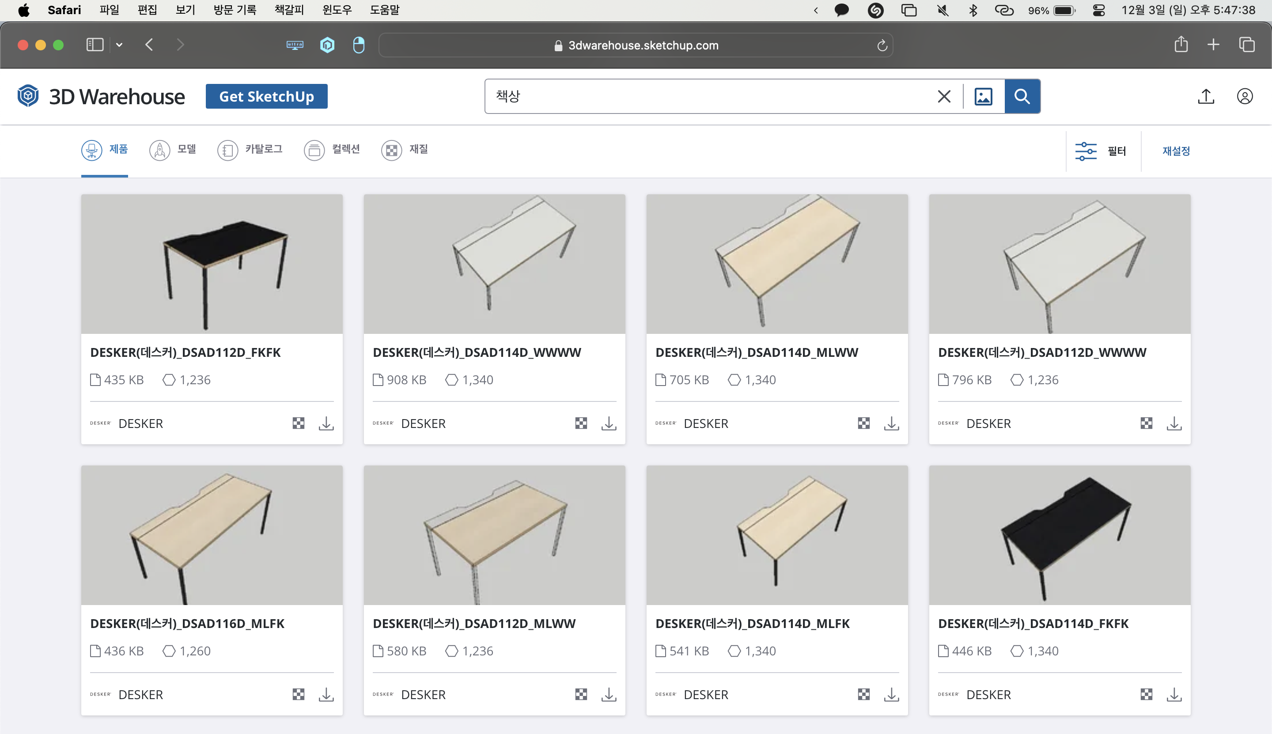Open black desk DSAD114D_FKFK thumbnail
The image size is (1272, 734).
[1060, 535]
